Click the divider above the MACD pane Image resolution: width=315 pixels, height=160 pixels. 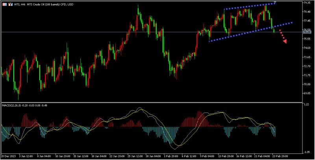157,103
